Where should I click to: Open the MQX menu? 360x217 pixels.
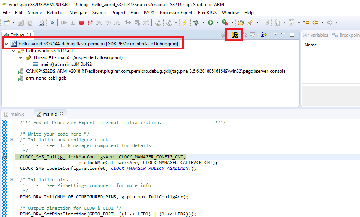pyautogui.click(x=149, y=12)
